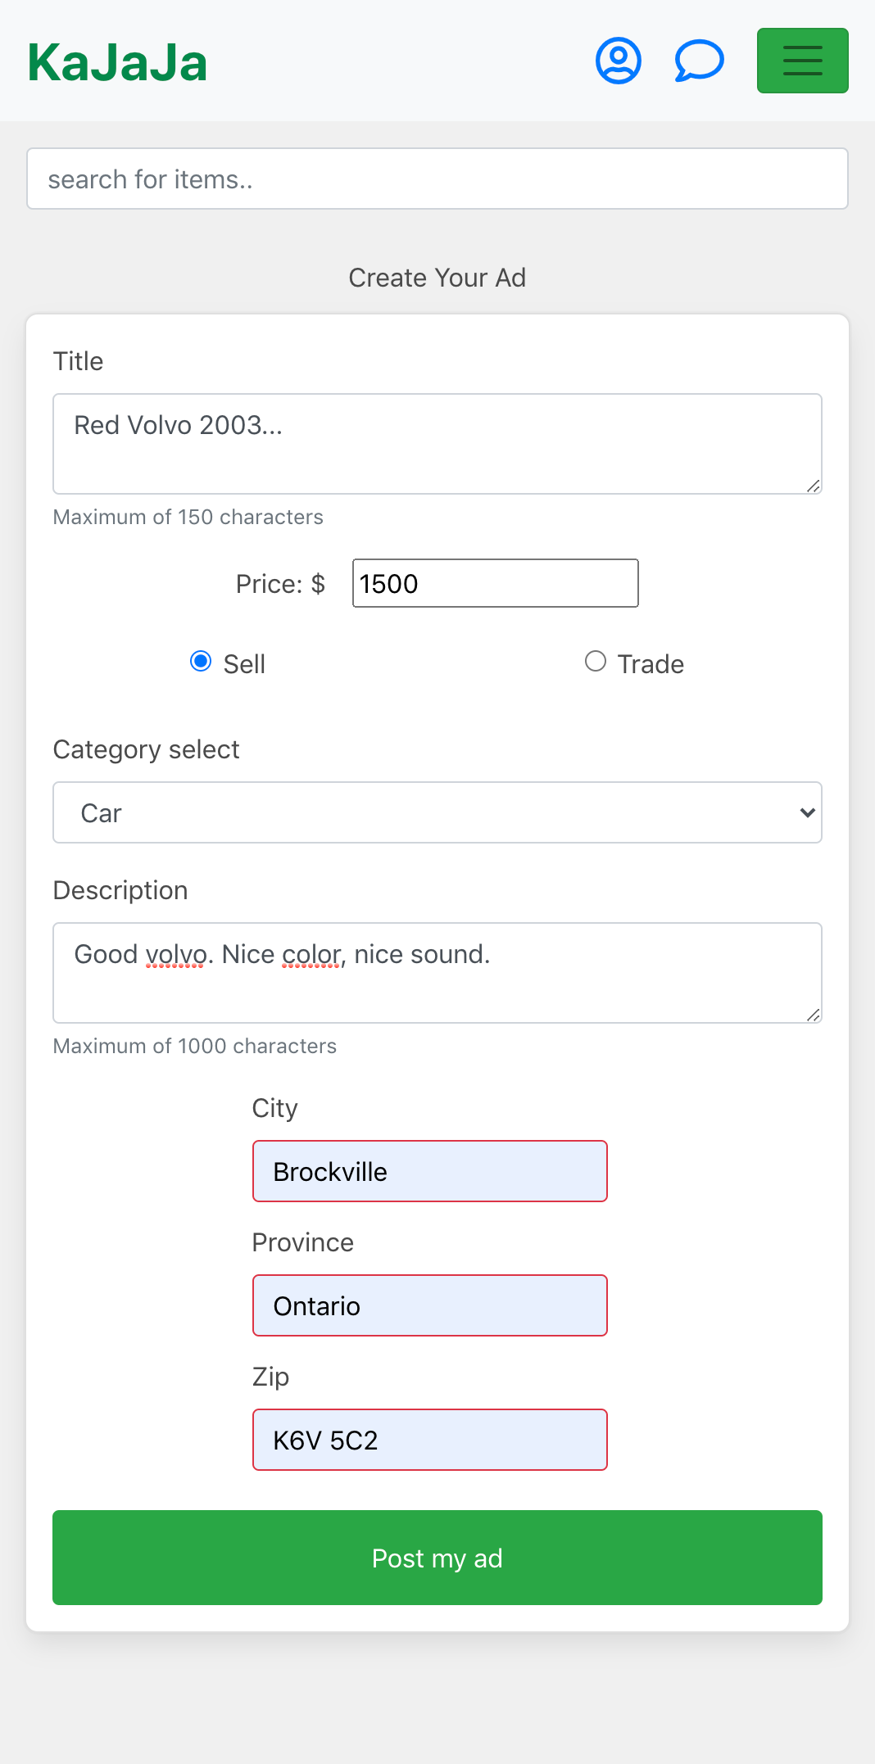Click the Sell option label

(x=244, y=664)
